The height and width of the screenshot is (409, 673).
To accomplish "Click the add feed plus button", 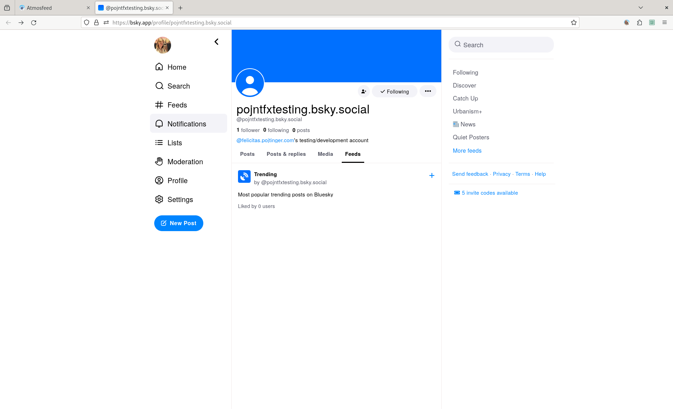I will click(432, 175).
